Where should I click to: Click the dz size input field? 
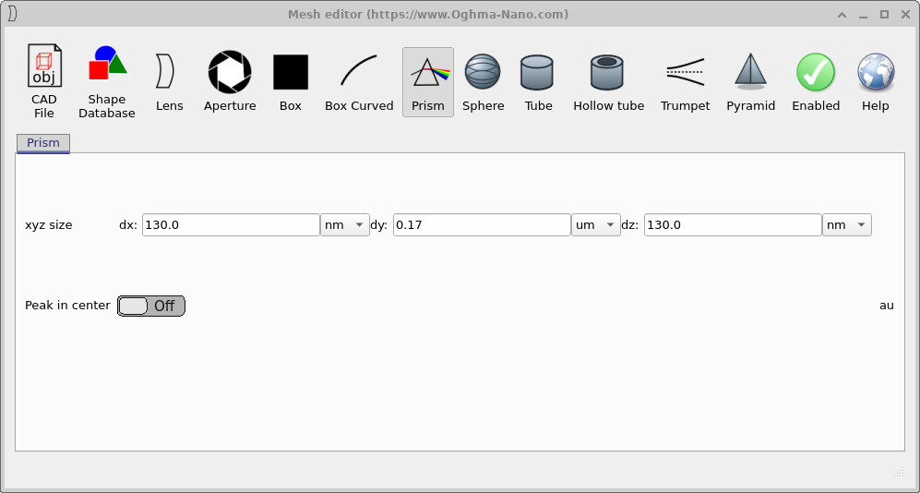(733, 224)
